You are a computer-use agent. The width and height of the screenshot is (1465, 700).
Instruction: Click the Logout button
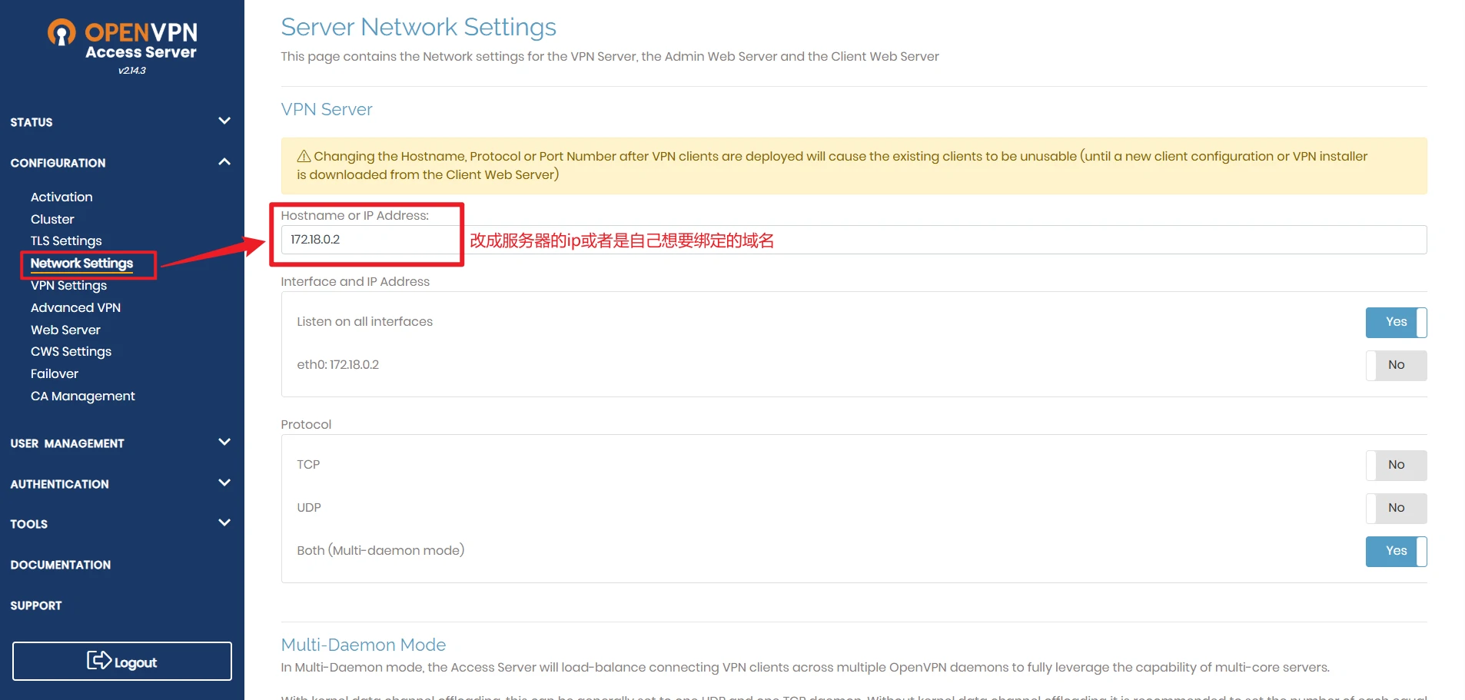coord(122,662)
